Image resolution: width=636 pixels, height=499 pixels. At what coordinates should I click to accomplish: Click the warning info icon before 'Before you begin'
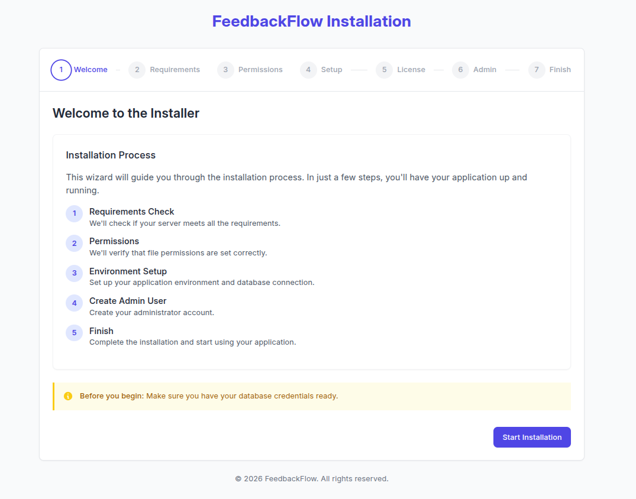click(67, 396)
